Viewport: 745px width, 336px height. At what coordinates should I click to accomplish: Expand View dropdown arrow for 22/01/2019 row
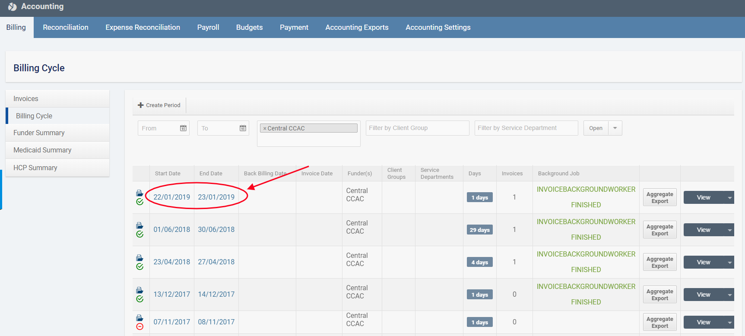pos(729,198)
